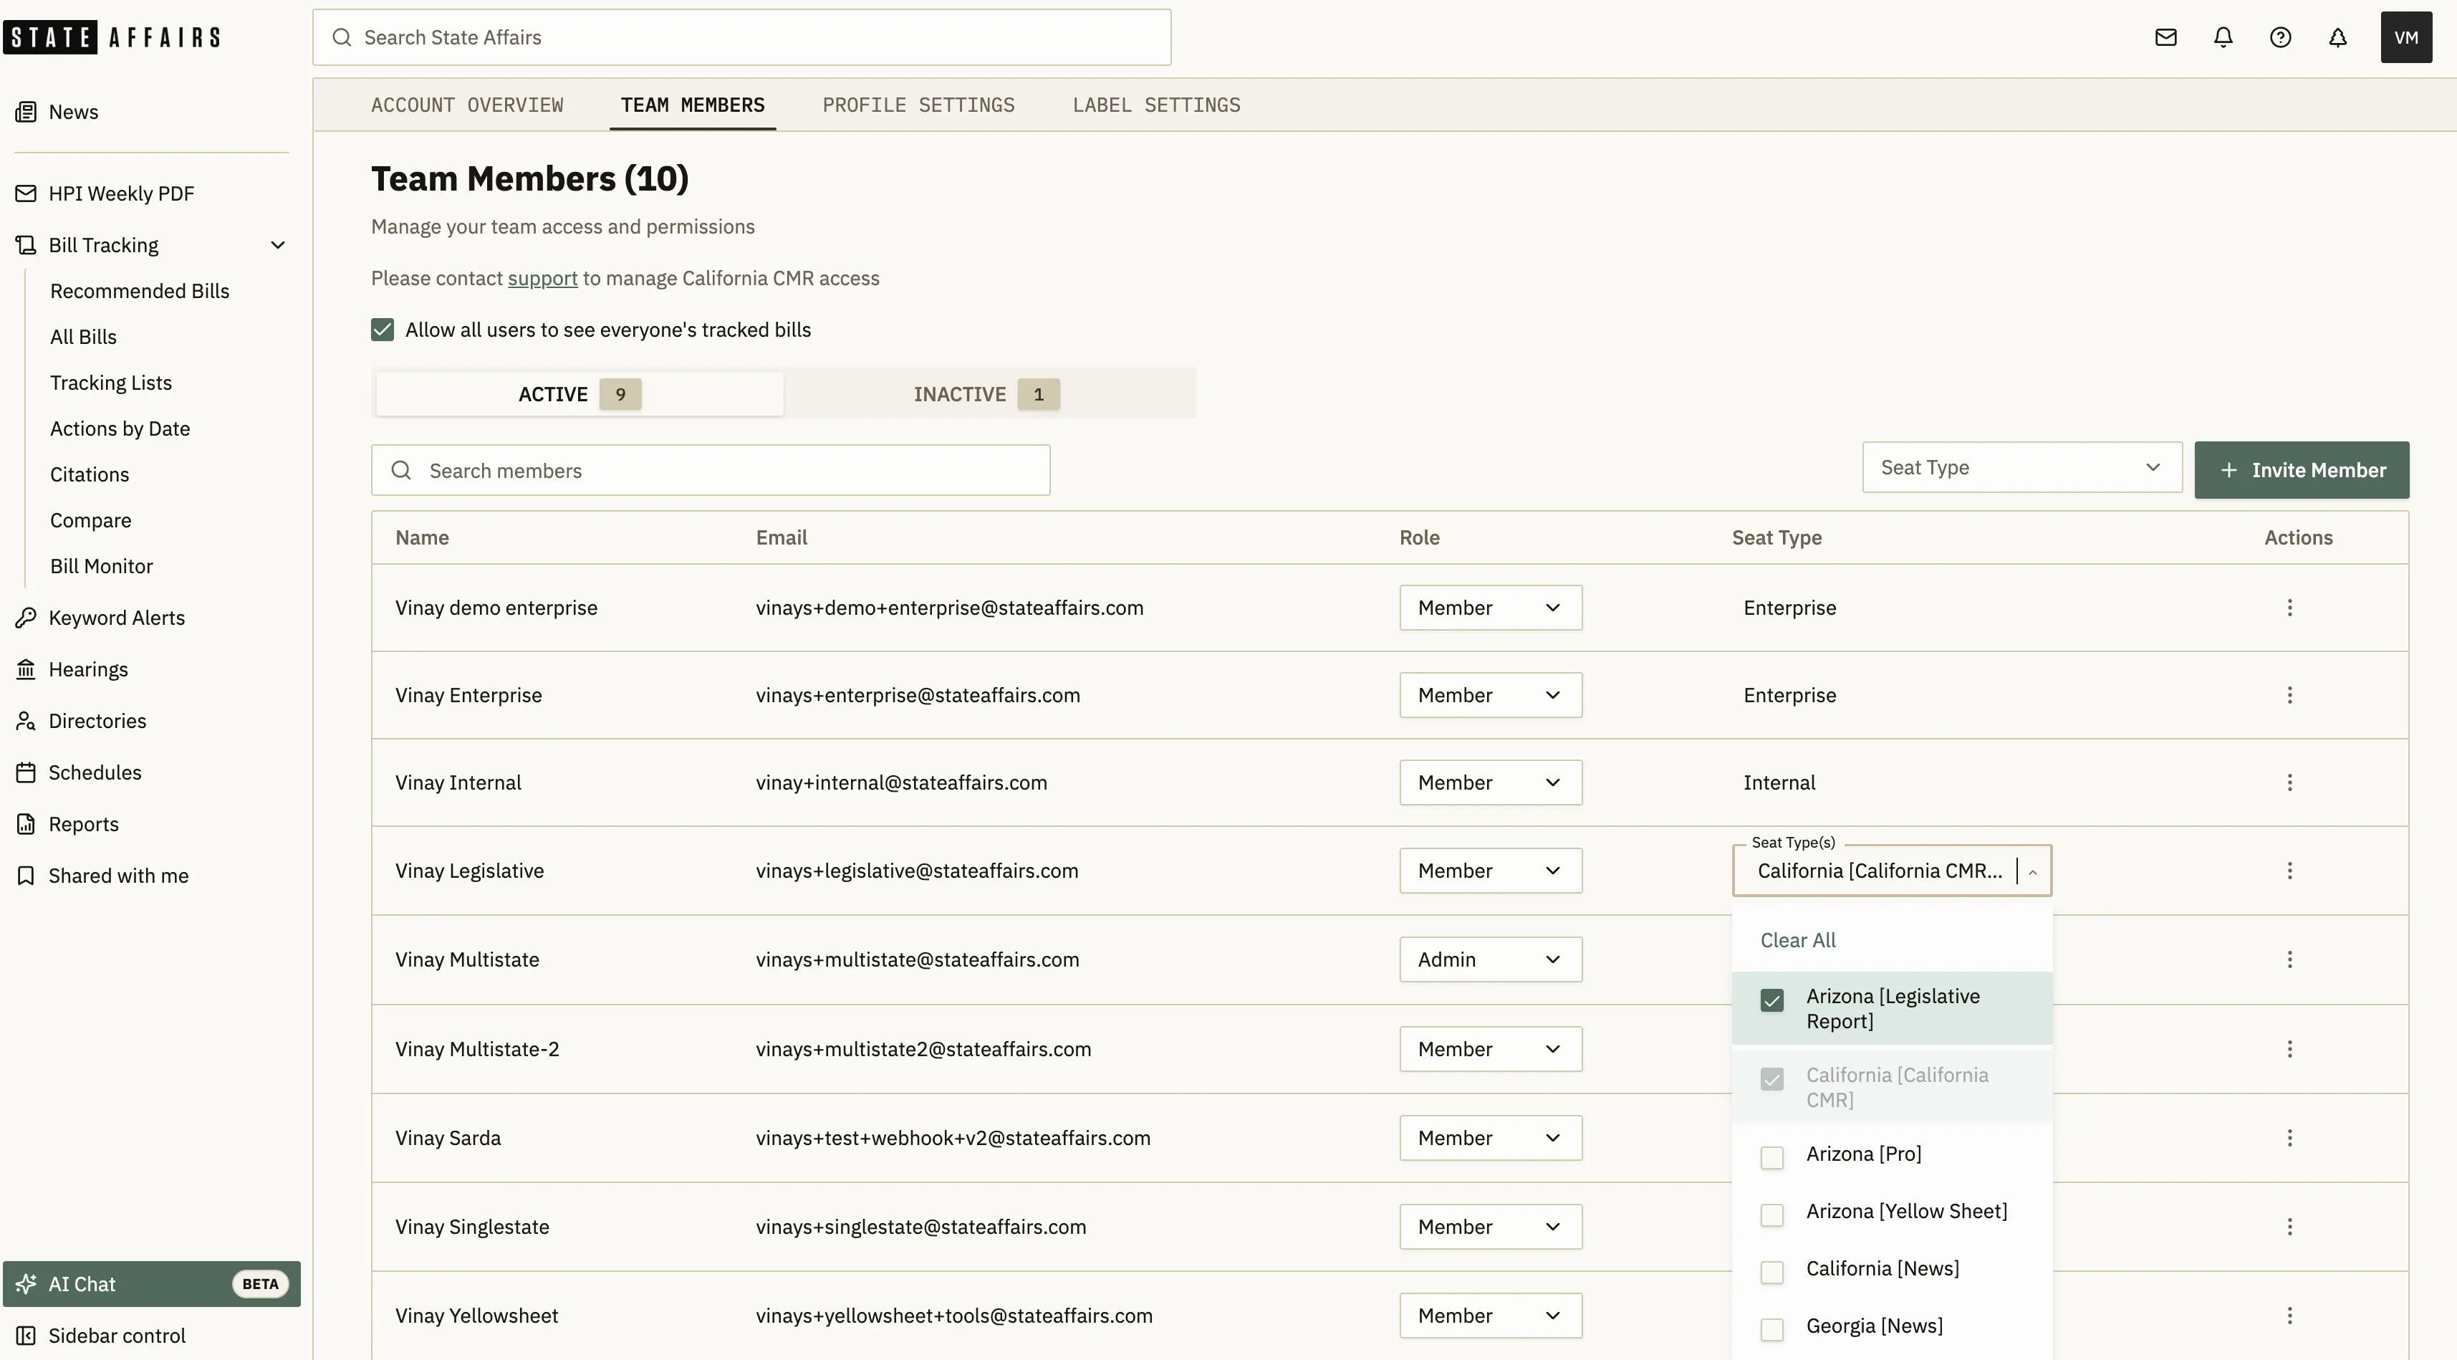Open actions menu for Vinay Multistate-2
Screen dimensions: 2457x1360
(2289, 1049)
